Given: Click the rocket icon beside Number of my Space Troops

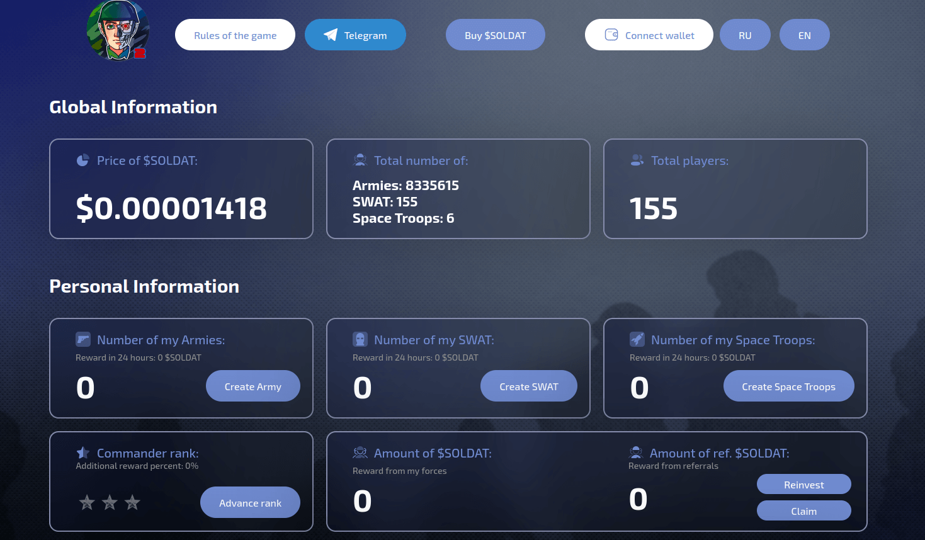Looking at the screenshot, I should point(637,339).
